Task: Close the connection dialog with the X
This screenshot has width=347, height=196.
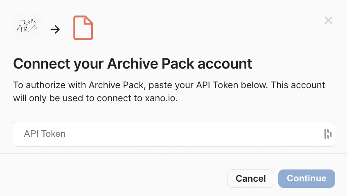Action: point(328,20)
